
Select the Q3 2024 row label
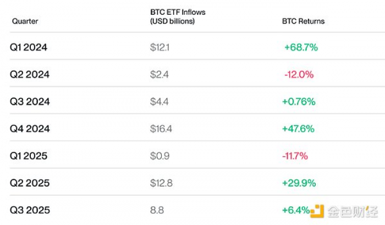click(x=30, y=102)
